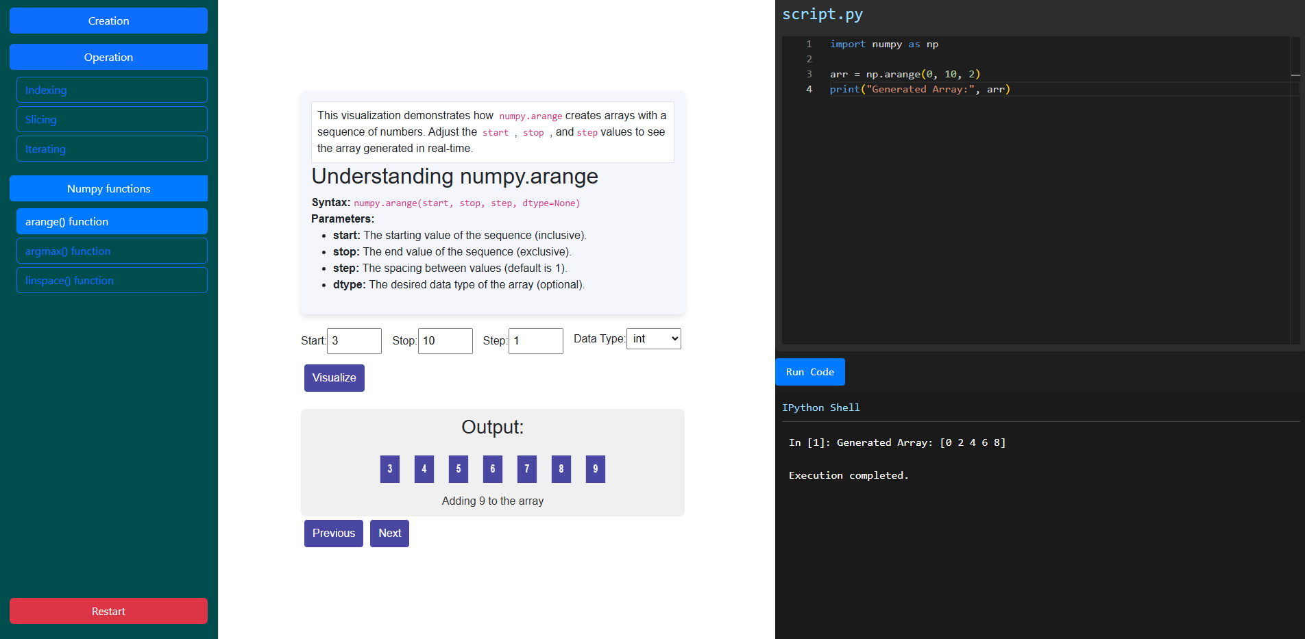Run the script with Run Code

[x=809, y=372]
